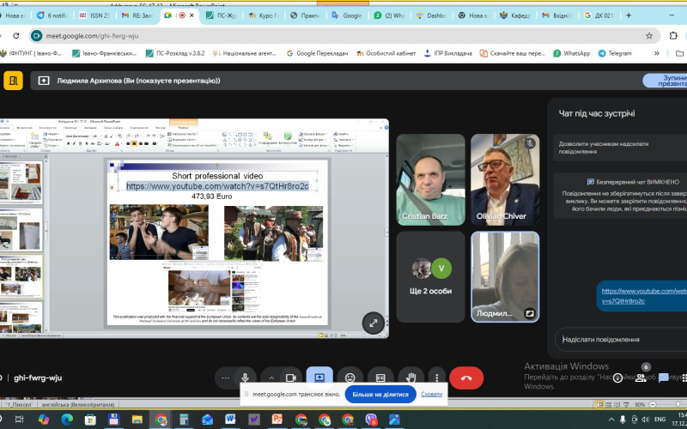687x429 pixels.
Task: Hide the sharing notification bar
Action: [432, 395]
